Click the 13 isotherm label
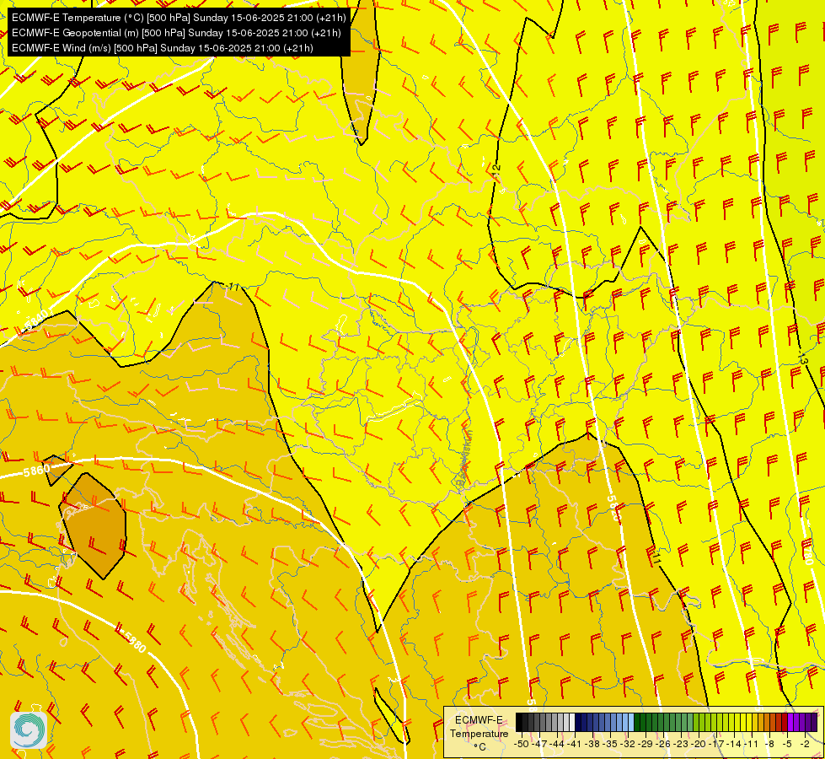 (802, 360)
